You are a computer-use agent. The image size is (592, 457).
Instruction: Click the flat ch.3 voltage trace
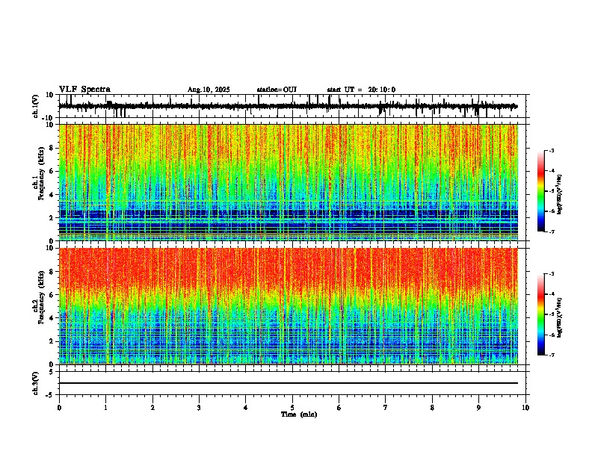[x=289, y=383]
